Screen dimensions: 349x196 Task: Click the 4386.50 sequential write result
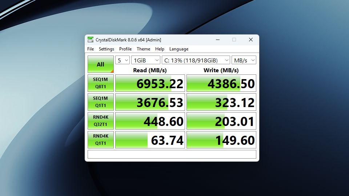[221, 83]
